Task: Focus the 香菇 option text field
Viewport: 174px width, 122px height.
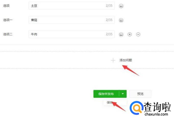Action: (72, 20)
